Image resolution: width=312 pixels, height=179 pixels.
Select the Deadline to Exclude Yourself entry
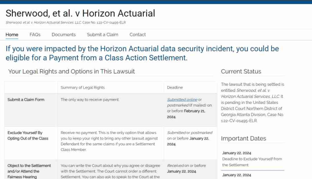point(252,162)
